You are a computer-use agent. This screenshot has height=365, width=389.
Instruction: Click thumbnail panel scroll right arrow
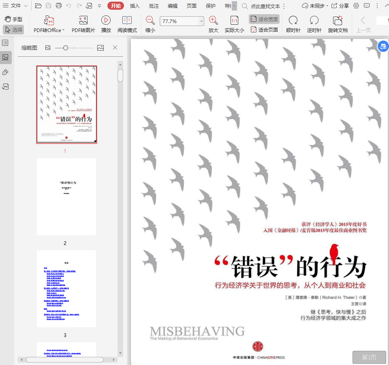pos(113,360)
